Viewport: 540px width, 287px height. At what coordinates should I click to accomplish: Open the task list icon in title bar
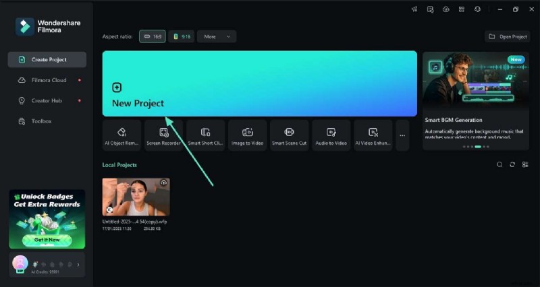point(430,9)
